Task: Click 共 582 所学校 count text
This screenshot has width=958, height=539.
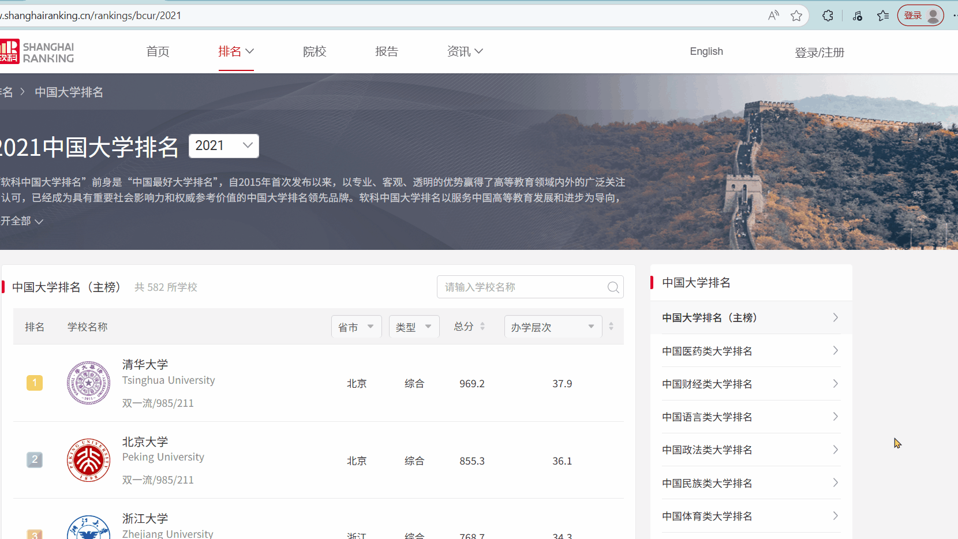Action: pos(166,287)
